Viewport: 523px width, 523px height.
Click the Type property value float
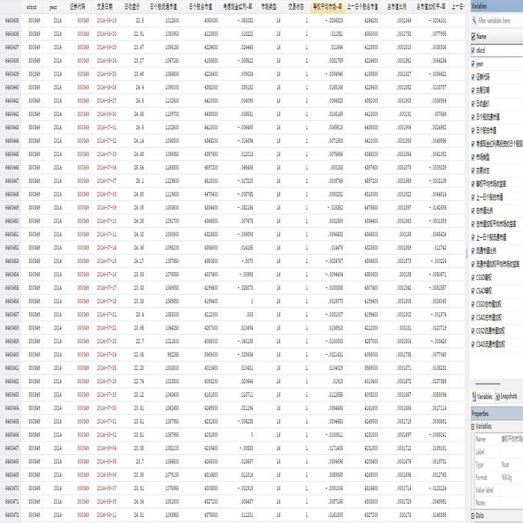[505, 465]
